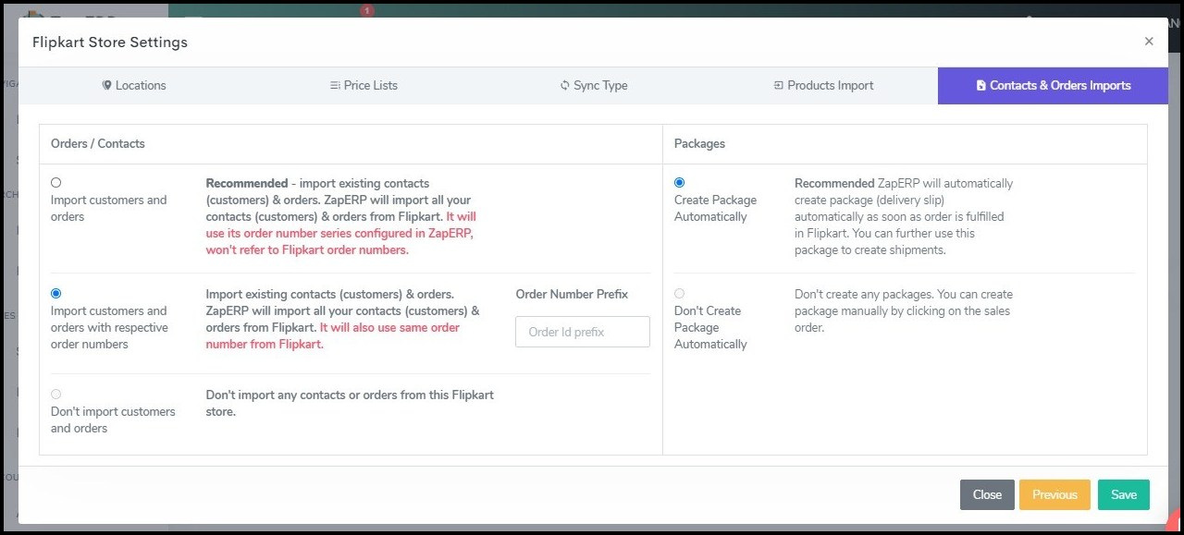Focus the Order Id prefix field
Image resolution: width=1184 pixels, height=535 pixels.
583,332
